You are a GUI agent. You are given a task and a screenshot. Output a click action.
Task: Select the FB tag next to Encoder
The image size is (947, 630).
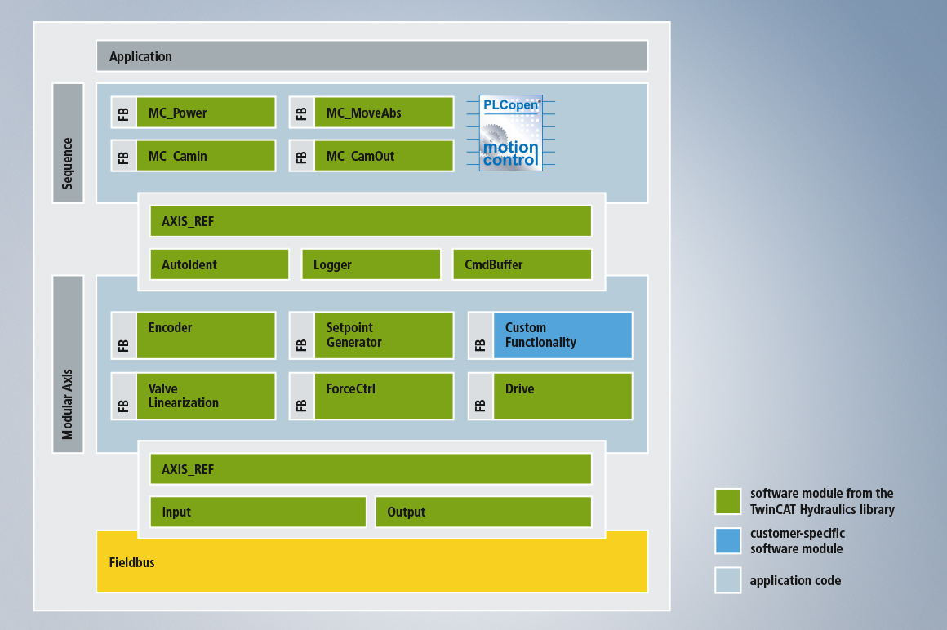coord(124,335)
